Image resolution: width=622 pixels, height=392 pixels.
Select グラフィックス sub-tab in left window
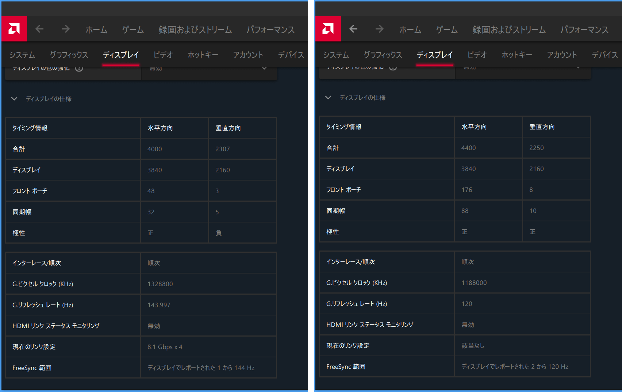point(69,55)
